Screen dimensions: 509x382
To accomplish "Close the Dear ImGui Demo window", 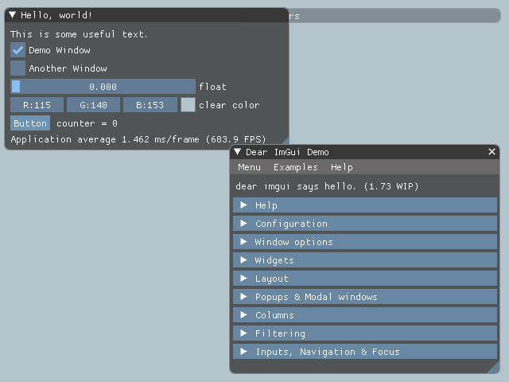I will pyautogui.click(x=492, y=152).
